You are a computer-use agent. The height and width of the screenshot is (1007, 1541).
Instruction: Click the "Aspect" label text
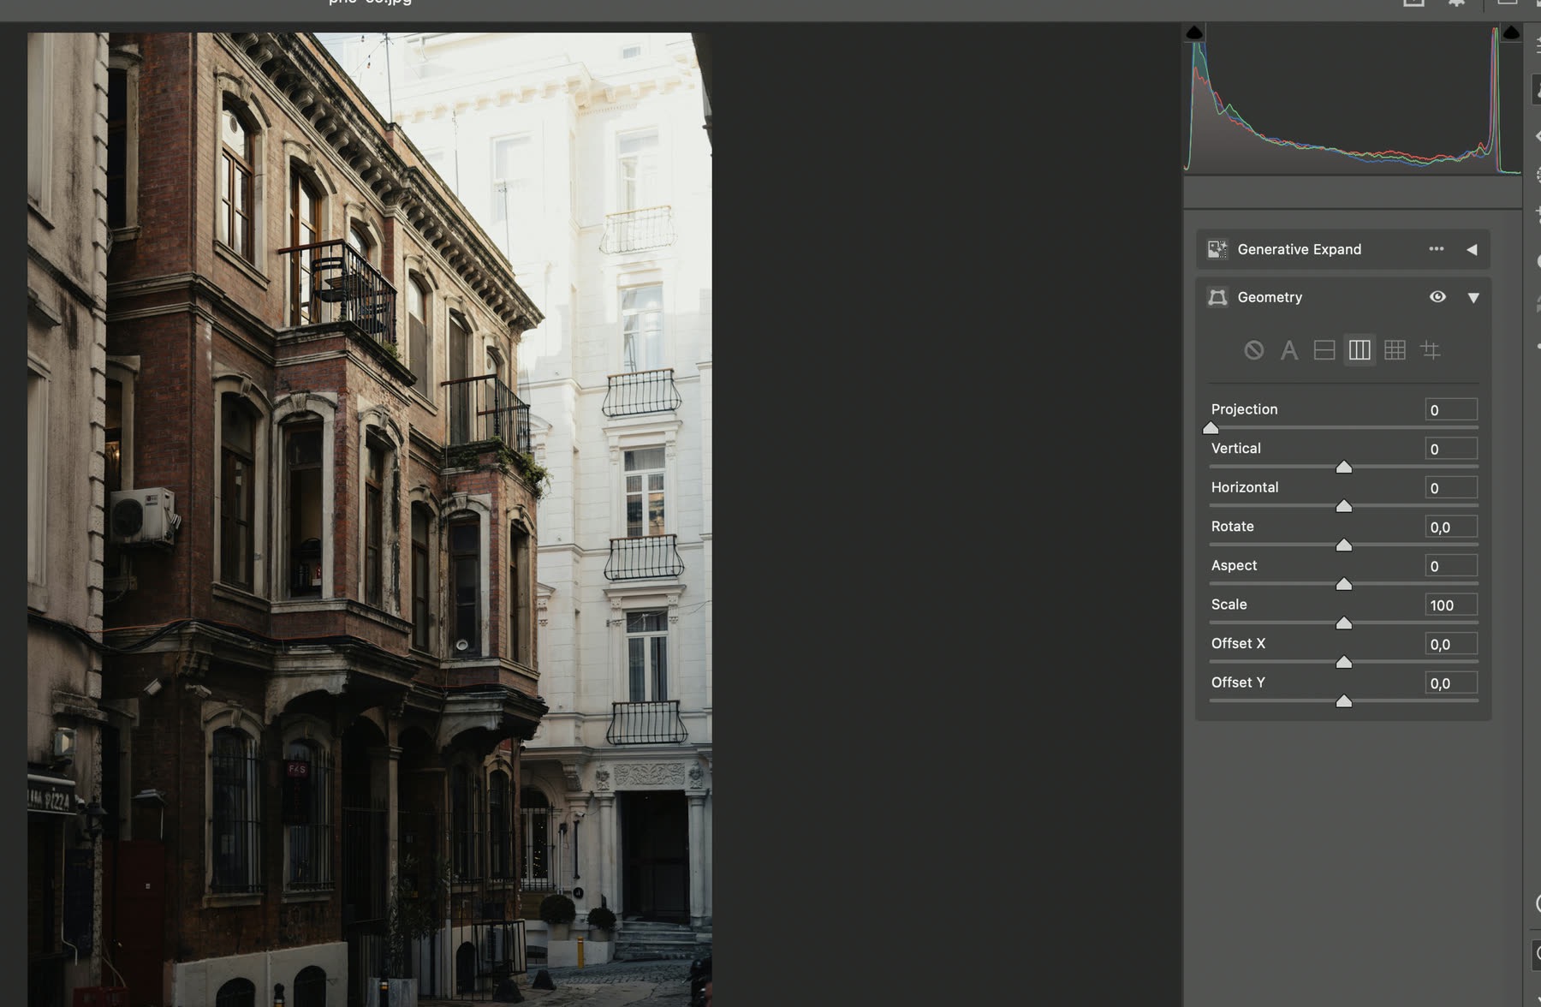pyautogui.click(x=1234, y=565)
